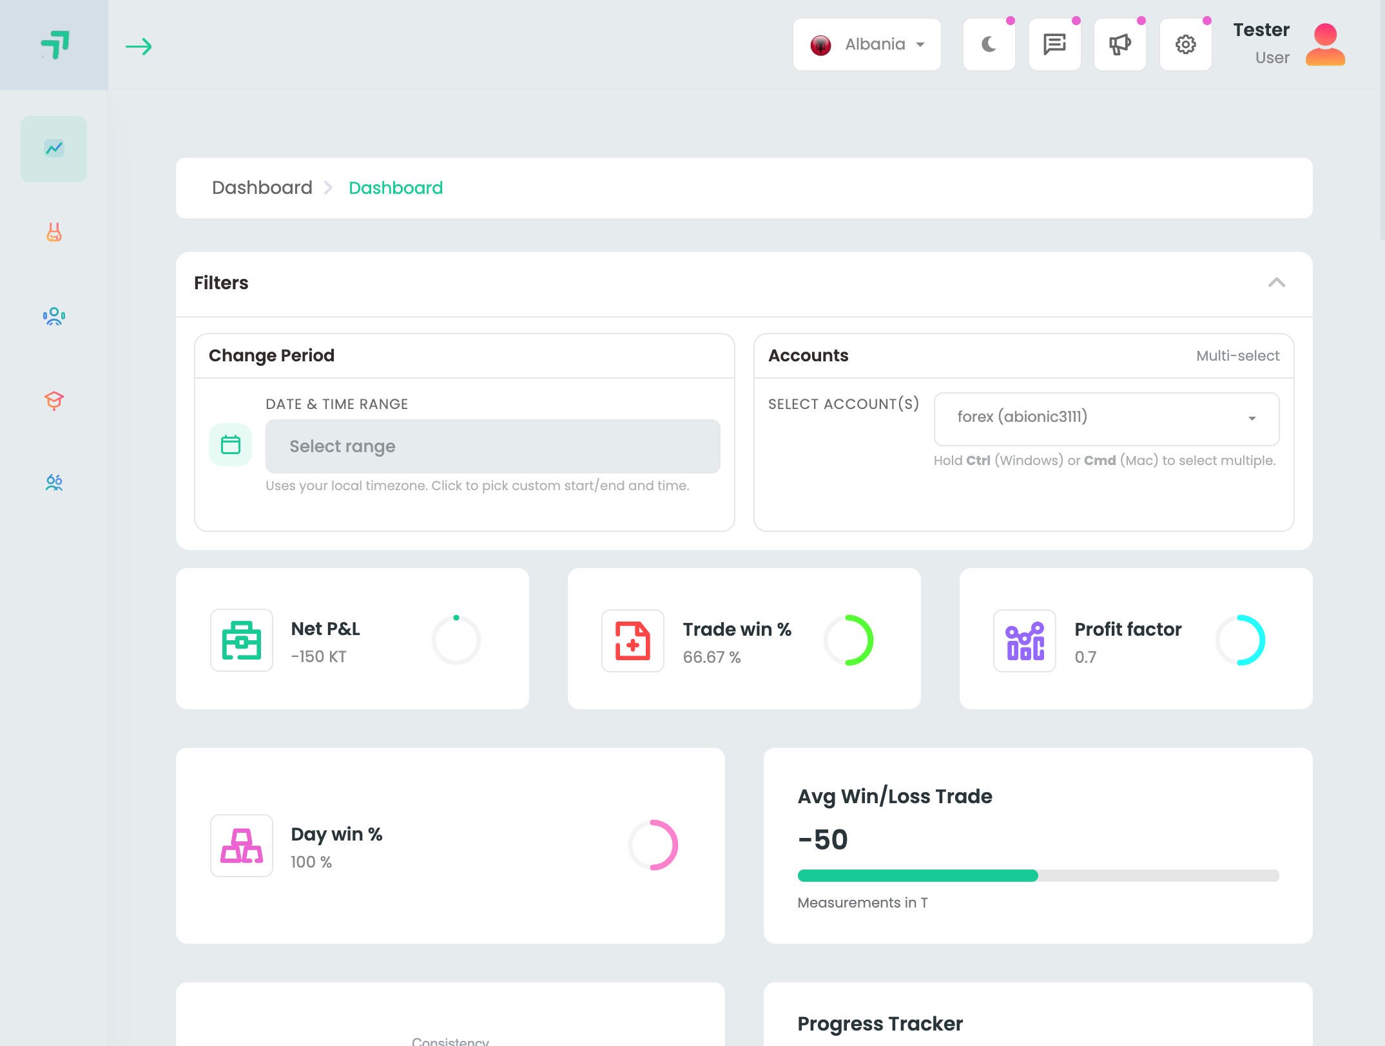The image size is (1385, 1046).
Task: Click the Profit factor chart icon
Action: [x=1024, y=641]
